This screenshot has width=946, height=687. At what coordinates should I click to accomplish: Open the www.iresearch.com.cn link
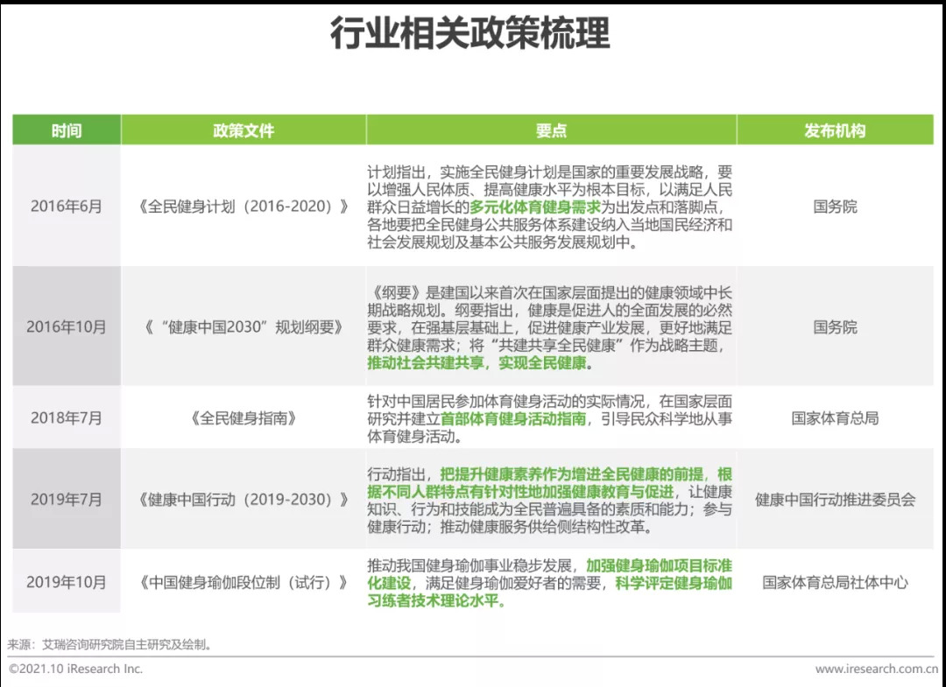pos(877,669)
